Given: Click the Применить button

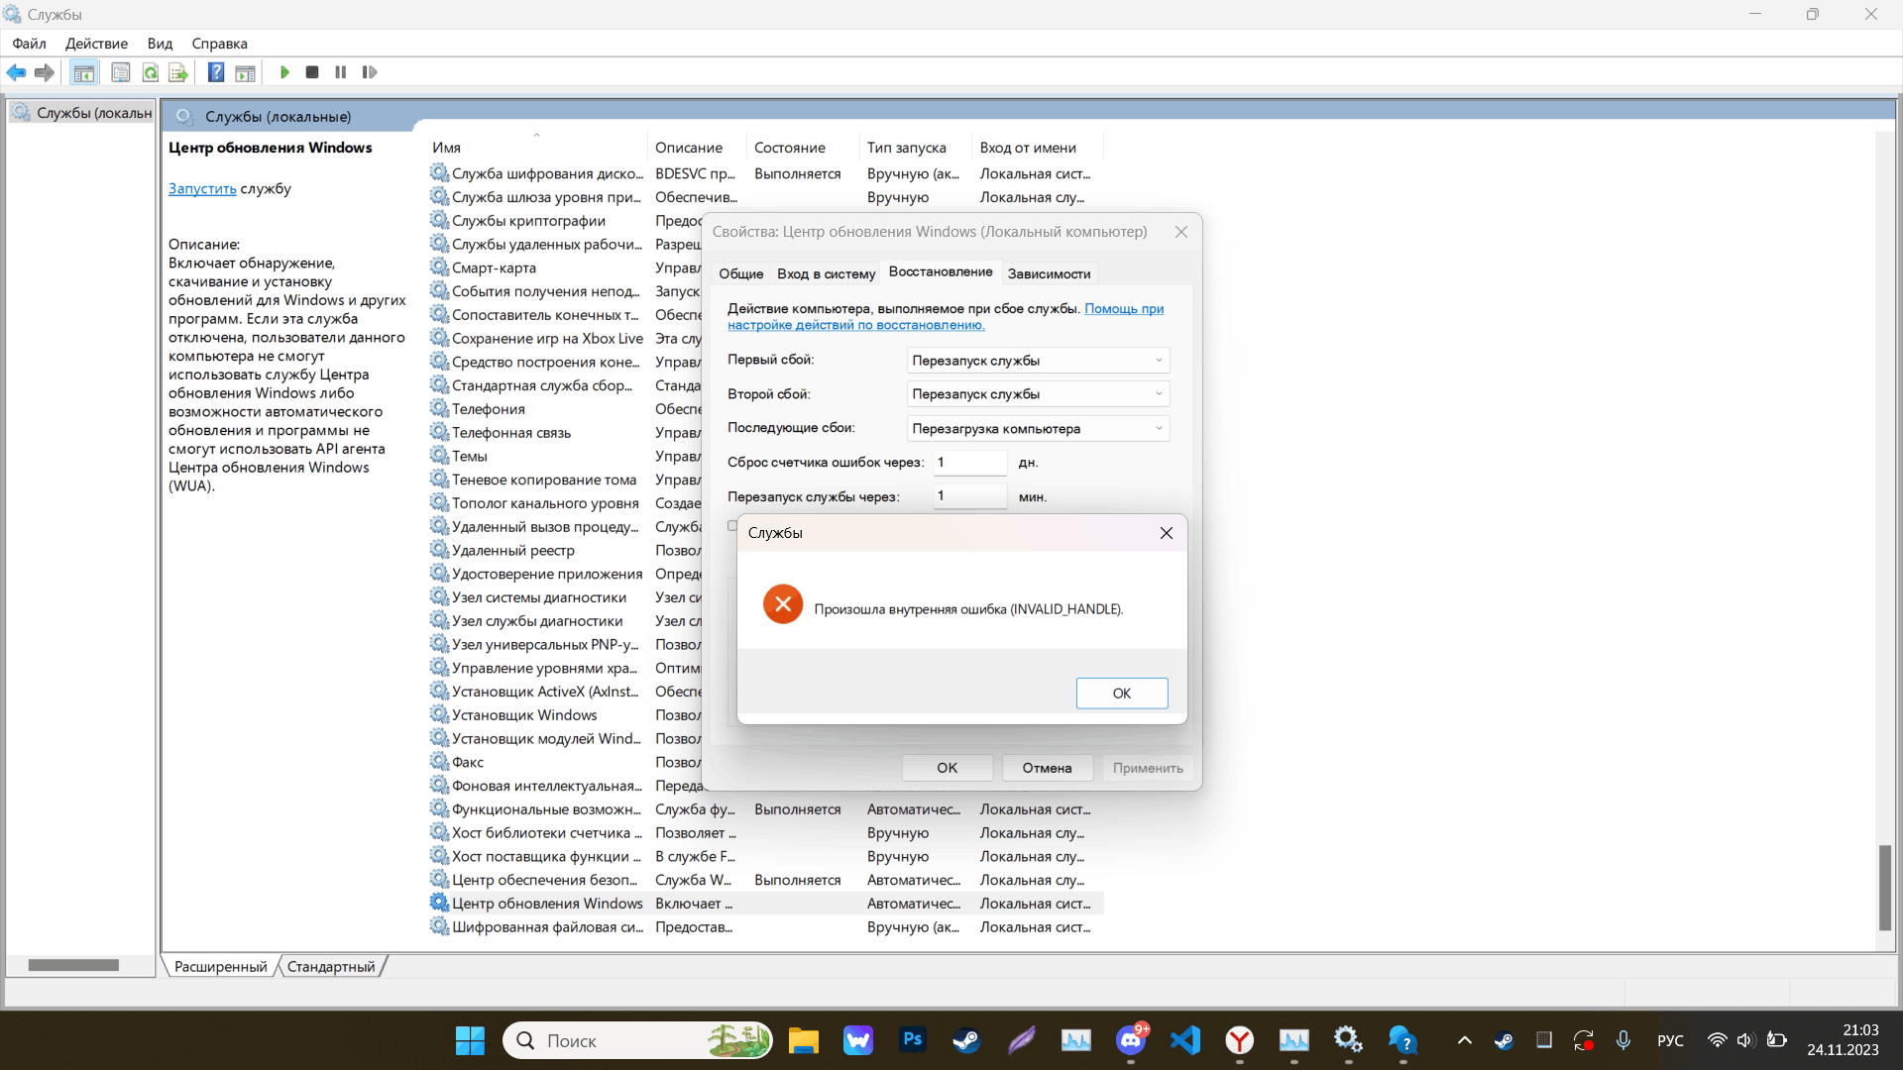Looking at the screenshot, I should tap(1147, 768).
